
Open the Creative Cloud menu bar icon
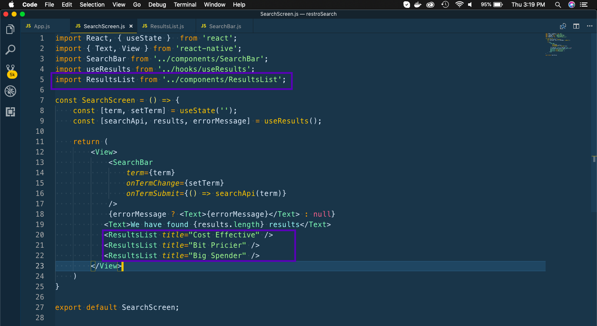[x=431, y=5]
